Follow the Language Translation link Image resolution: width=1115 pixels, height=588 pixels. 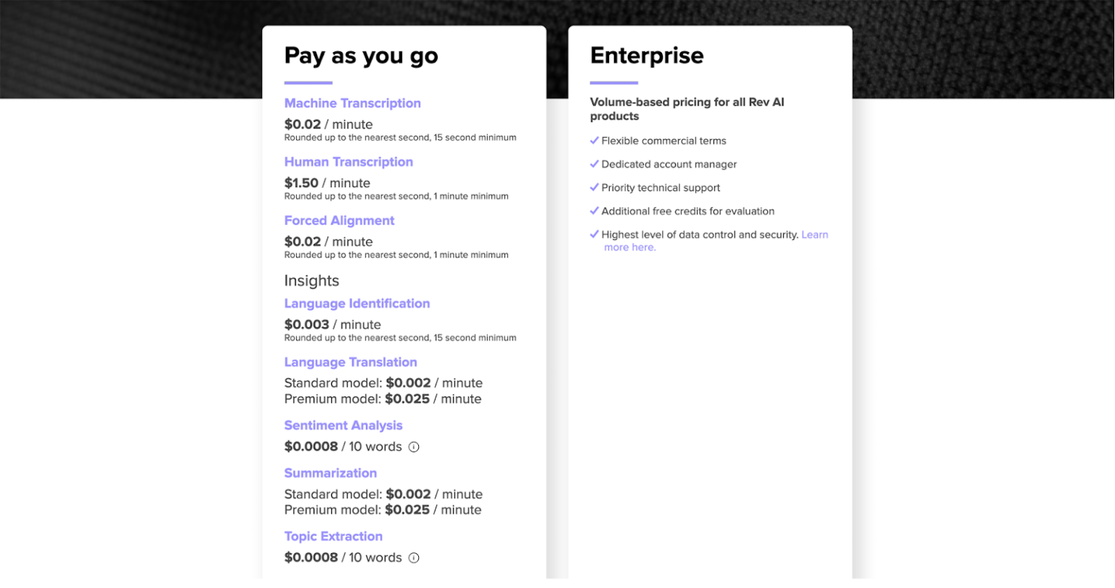(351, 363)
